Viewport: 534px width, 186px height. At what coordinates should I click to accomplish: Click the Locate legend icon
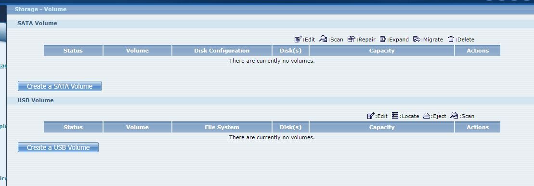coord(395,116)
